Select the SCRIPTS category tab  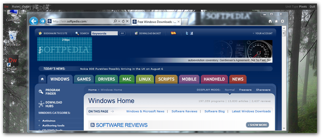click(x=166, y=79)
